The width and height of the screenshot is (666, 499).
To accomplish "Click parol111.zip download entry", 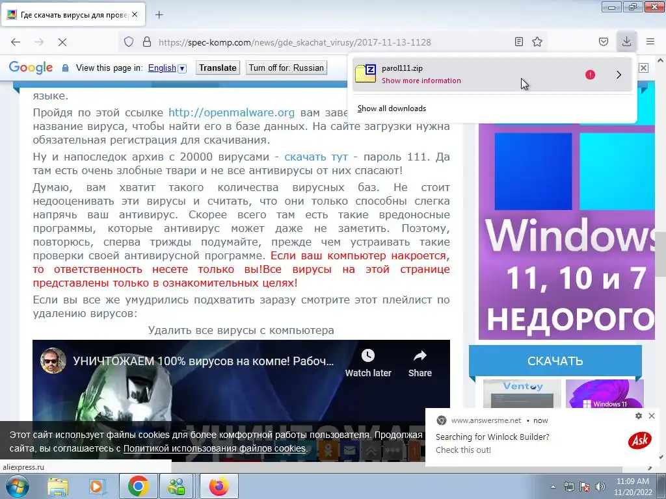I will point(492,74).
